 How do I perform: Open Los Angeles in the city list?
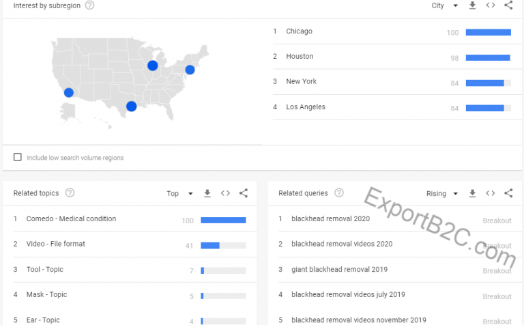click(x=306, y=107)
